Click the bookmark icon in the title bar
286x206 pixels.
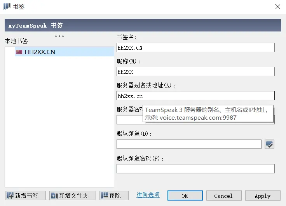click(7, 7)
